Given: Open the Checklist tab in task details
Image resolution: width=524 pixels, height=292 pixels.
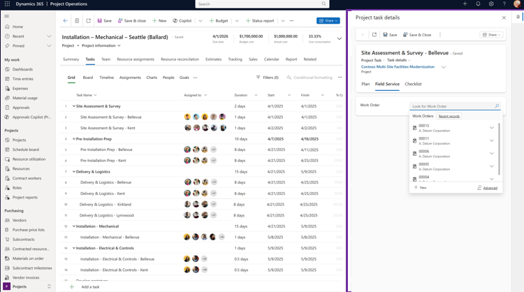Looking at the screenshot, I should tap(413, 85).
